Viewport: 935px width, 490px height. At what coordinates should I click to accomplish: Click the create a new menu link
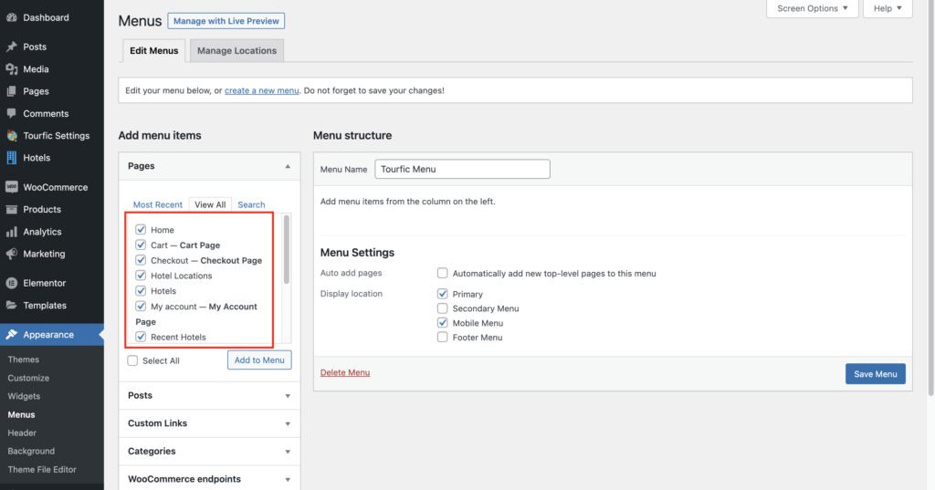click(262, 90)
